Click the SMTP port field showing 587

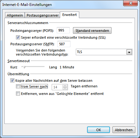(x=64, y=44)
